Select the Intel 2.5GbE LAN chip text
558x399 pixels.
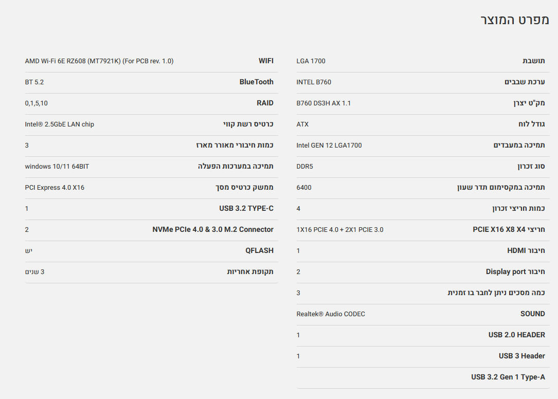(x=60, y=124)
